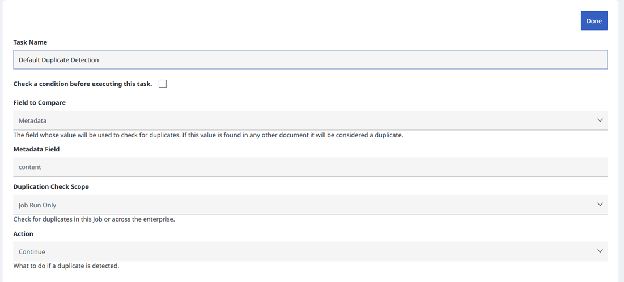This screenshot has width=624, height=282.
Task: Click the 'Check a condition before executing' label
Action: pos(83,84)
